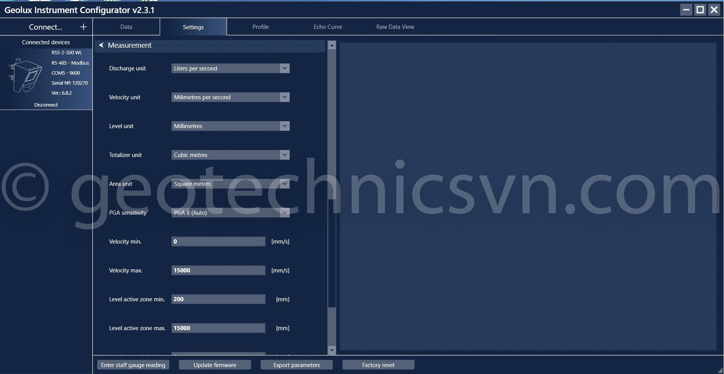Click the plus icon next to Connect
This screenshot has width=724, height=374.
coord(83,27)
